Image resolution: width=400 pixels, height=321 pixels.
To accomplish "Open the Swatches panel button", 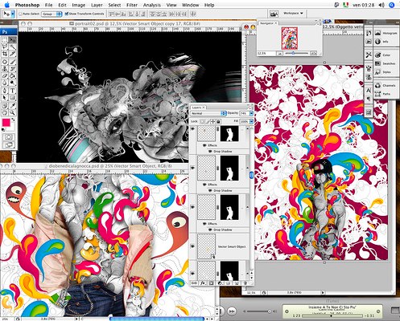I will (x=386, y=63).
